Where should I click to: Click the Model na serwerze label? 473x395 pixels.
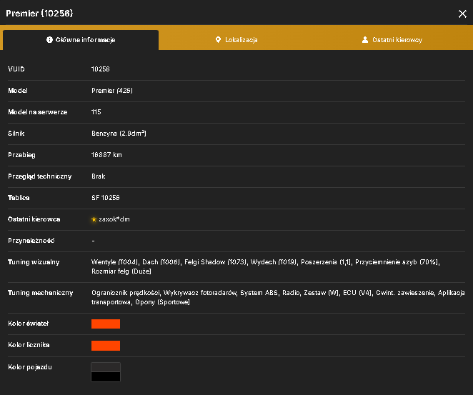(x=38, y=112)
